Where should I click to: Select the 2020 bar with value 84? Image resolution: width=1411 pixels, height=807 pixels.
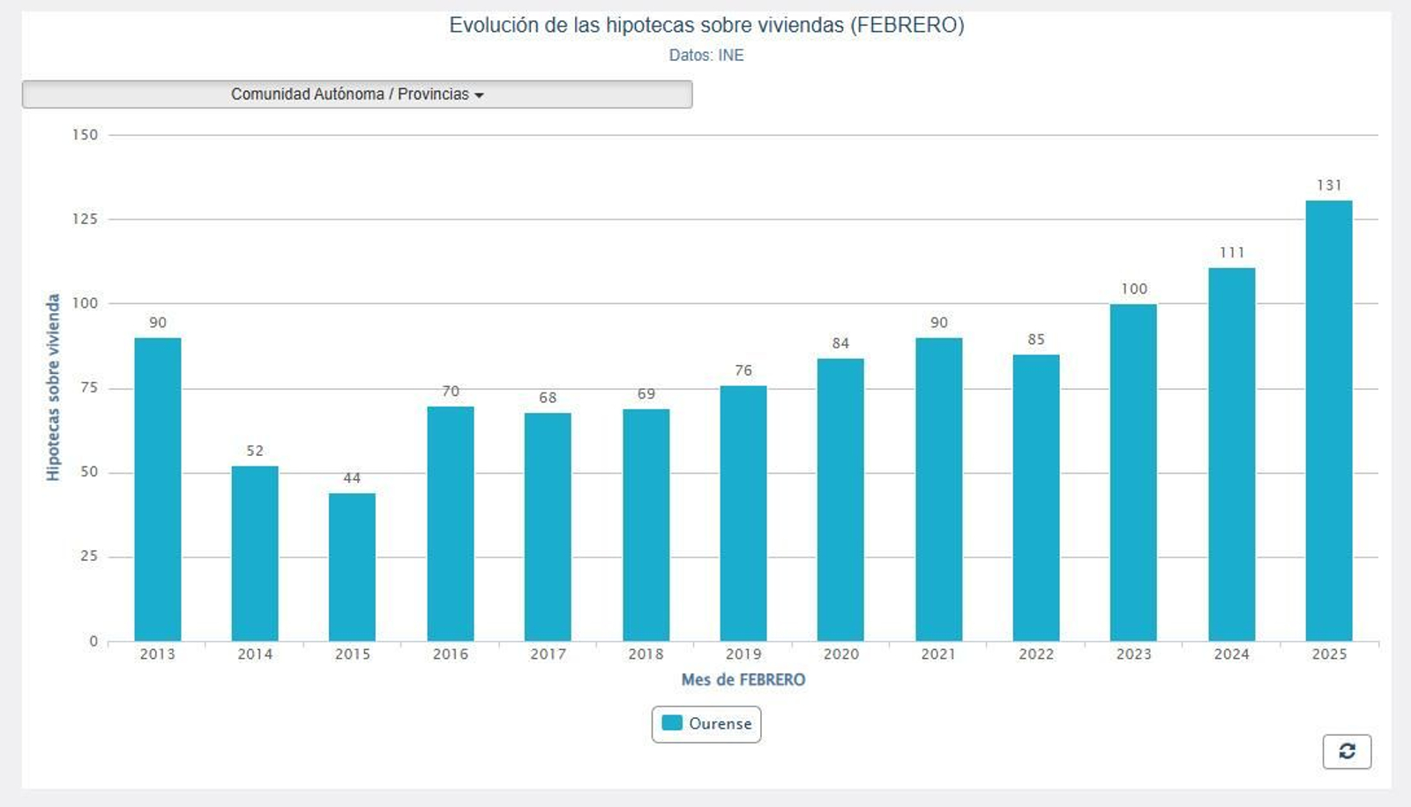click(840, 500)
